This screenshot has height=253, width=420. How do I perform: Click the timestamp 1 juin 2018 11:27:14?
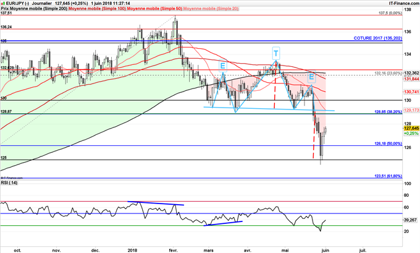coord(111,4)
